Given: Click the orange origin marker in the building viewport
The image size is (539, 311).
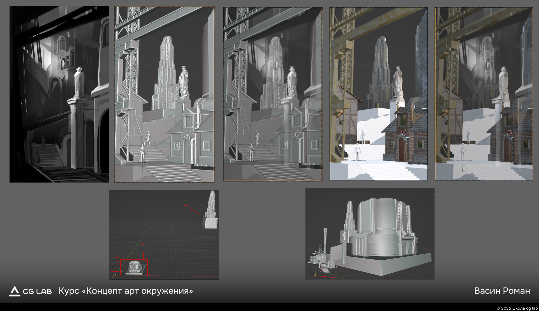Looking at the screenshot, I should [x=316, y=275].
